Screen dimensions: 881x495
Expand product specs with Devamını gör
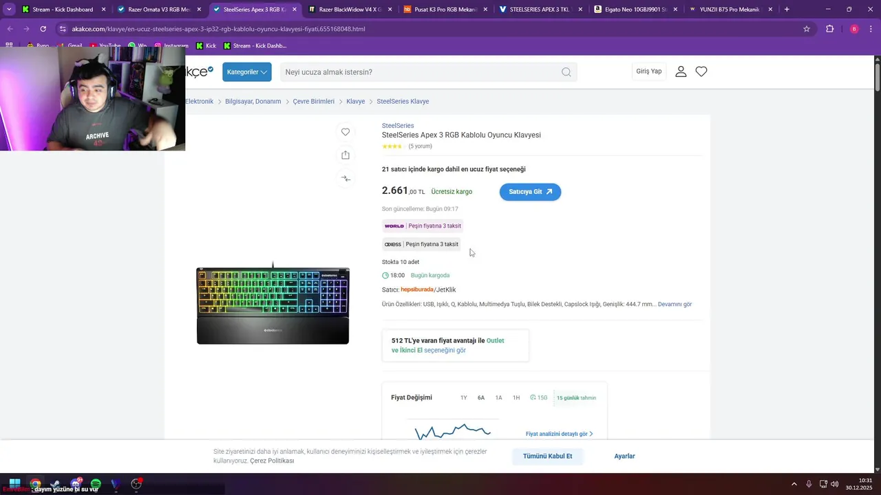[675, 305]
